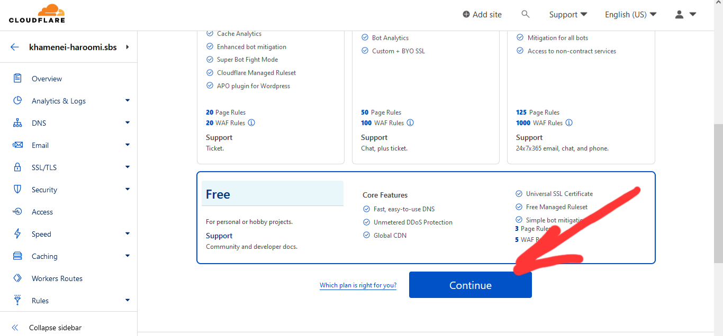723x336 pixels.
Task: Click the Caching drive icon
Action: [x=17, y=256]
